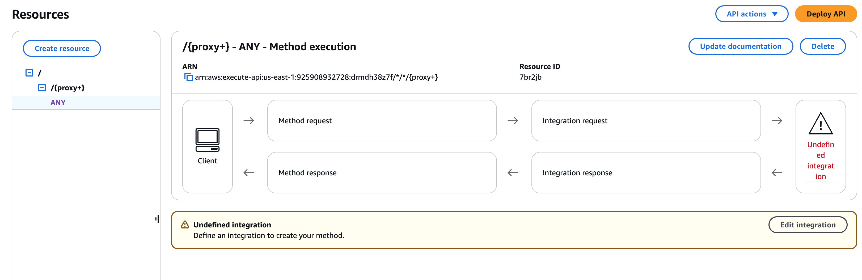Collapse the root / resource node
Viewport: 862px width, 280px height.
[x=29, y=73]
